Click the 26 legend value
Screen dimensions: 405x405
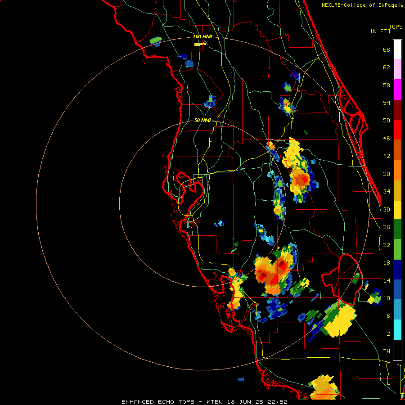pos(387,227)
